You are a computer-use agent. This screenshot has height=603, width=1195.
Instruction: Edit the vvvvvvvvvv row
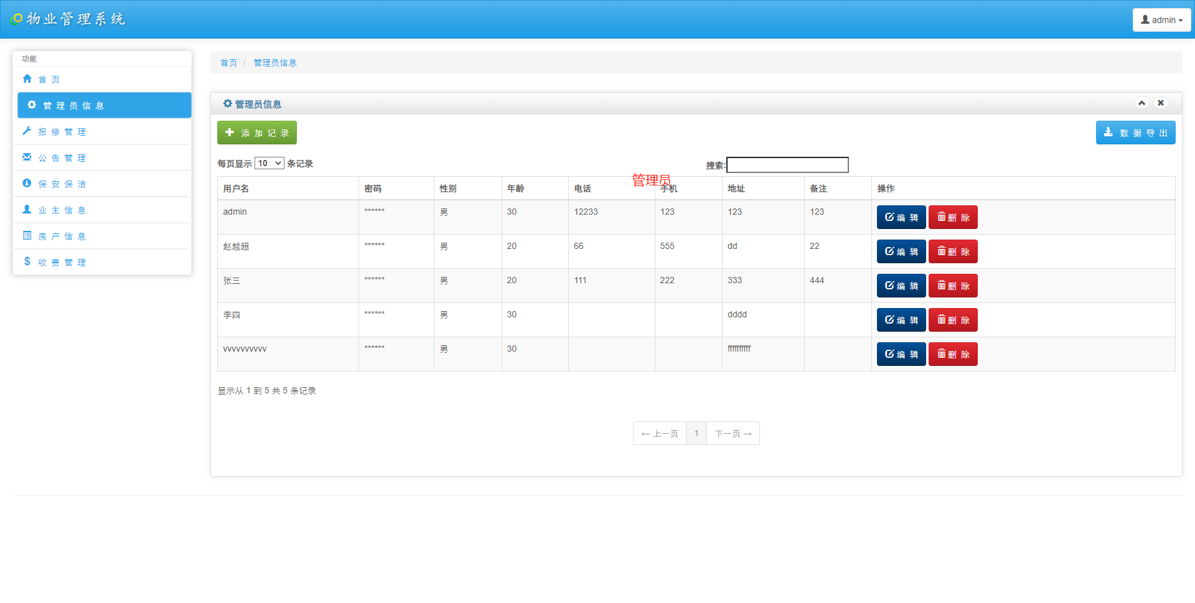[x=901, y=354]
